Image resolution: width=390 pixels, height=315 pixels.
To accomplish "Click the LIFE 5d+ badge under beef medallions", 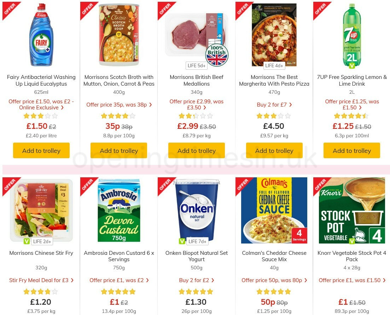I will (197, 65).
